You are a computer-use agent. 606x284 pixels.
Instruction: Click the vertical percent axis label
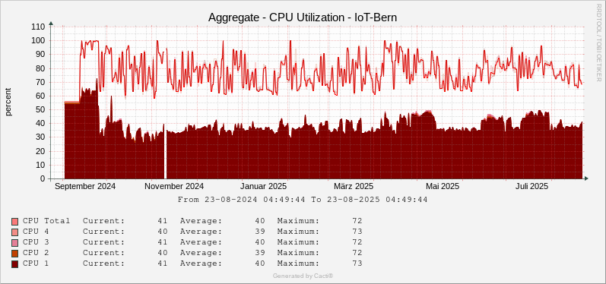click(8, 102)
